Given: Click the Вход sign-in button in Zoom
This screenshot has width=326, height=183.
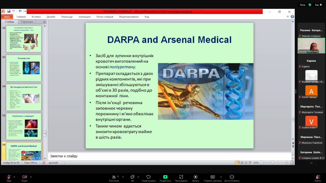Looking at the screenshot, I should click(x=302, y=5).
